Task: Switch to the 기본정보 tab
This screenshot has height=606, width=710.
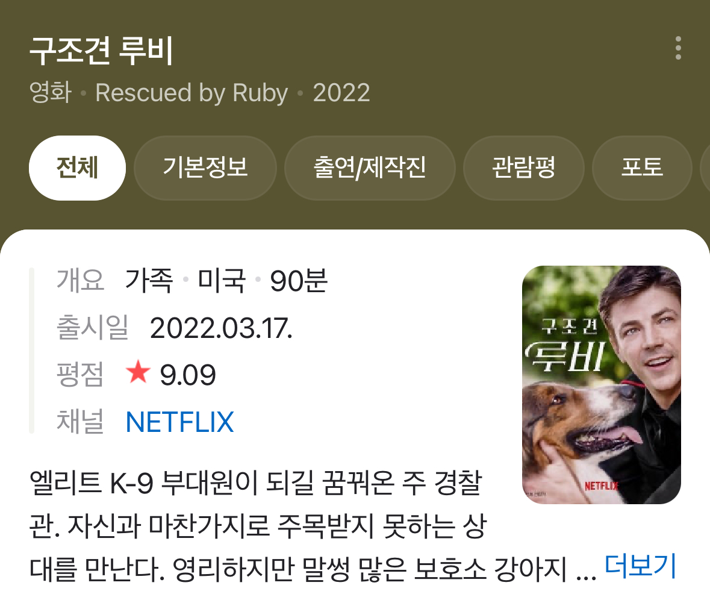Action: [205, 167]
